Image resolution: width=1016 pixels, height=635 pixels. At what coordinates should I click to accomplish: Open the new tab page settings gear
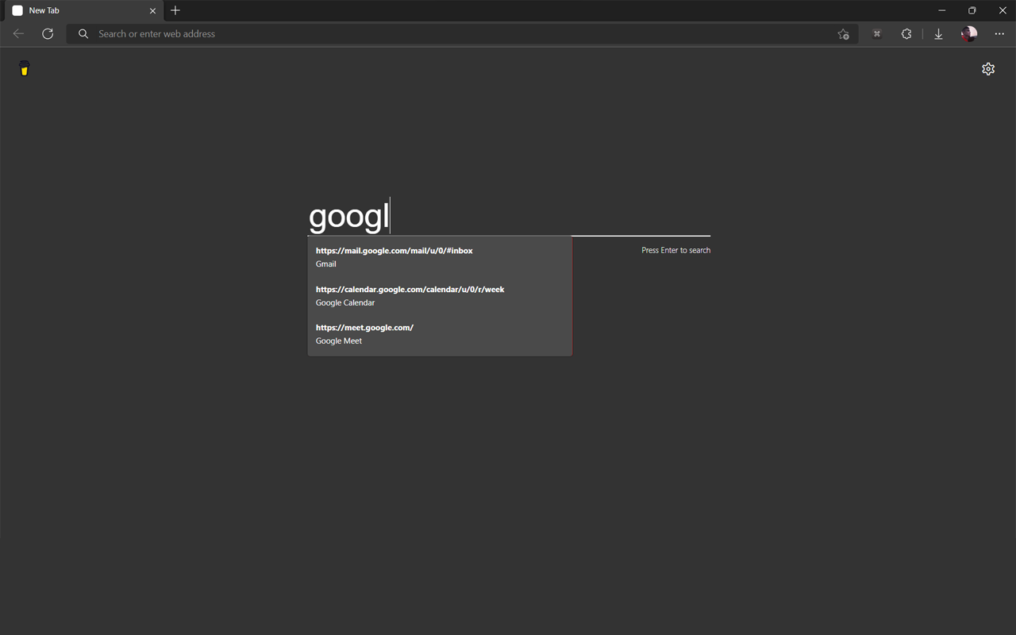(x=988, y=69)
